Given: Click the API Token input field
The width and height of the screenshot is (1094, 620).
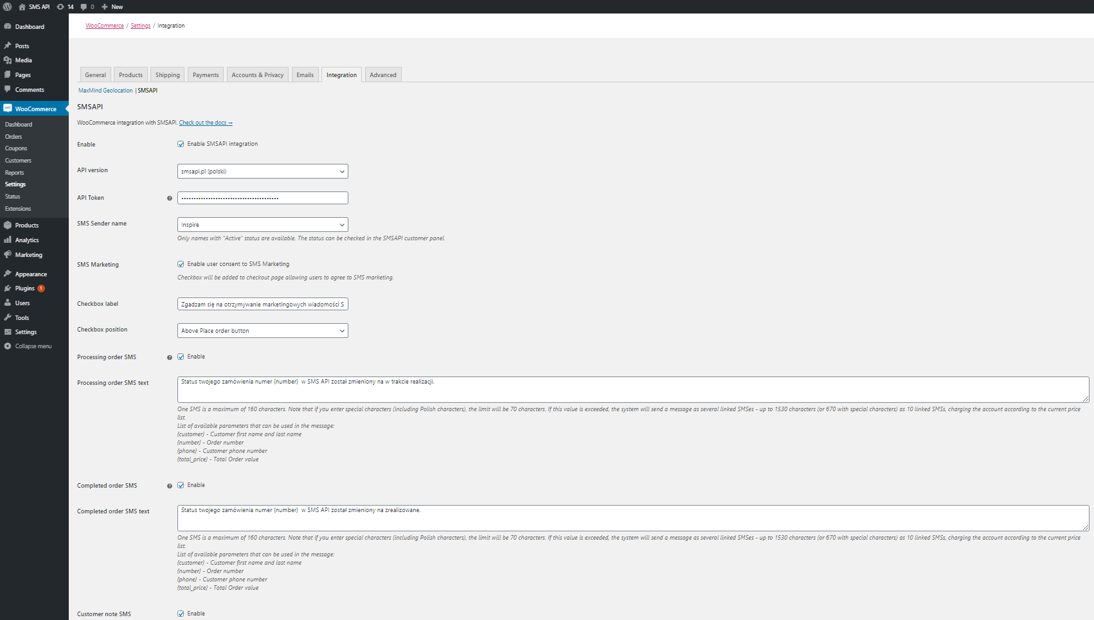Looking at the screenshot, I should pos(263,198).
